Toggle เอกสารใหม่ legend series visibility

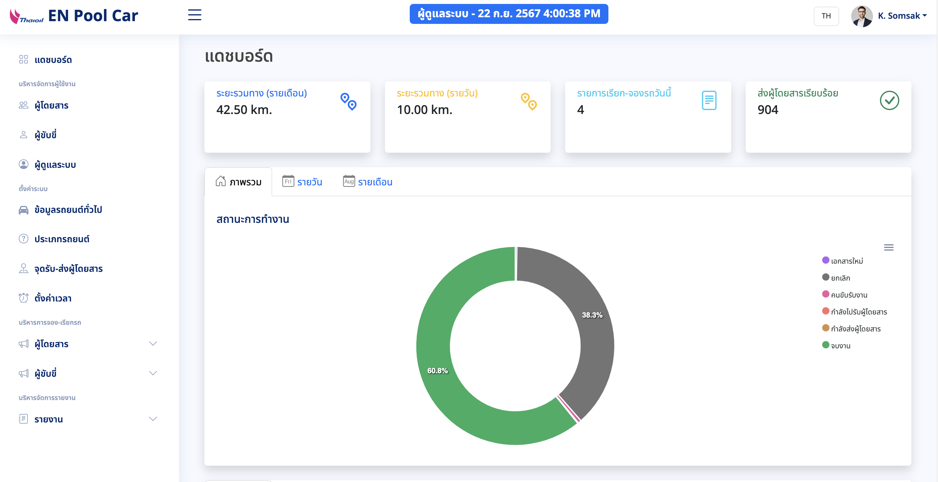pyautogui.click(x=846, y=261)
